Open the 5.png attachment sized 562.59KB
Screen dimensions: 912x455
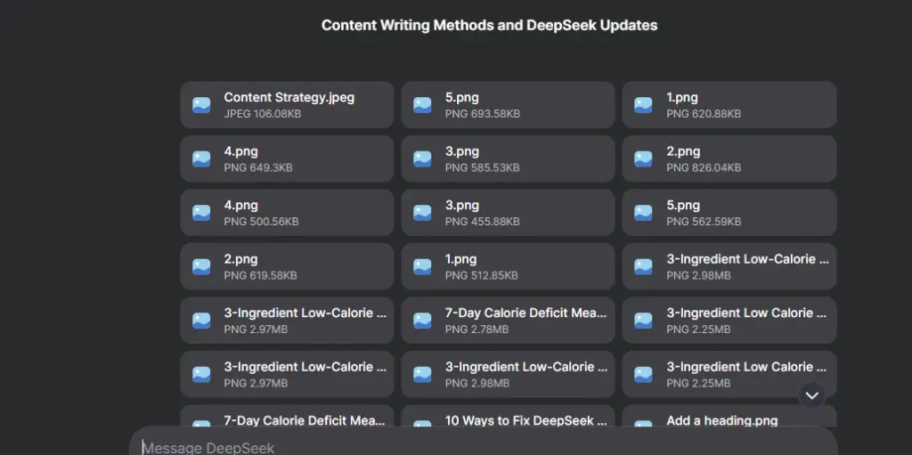point(729,213)
